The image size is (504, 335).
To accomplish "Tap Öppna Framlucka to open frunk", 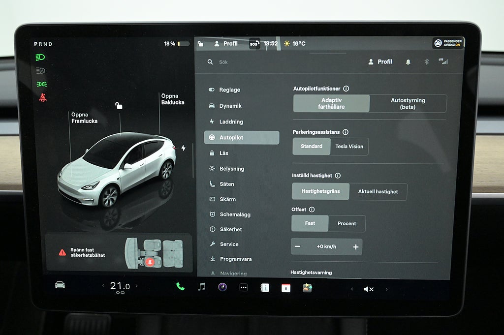I will pyautogui.click(x=84, y=118).
